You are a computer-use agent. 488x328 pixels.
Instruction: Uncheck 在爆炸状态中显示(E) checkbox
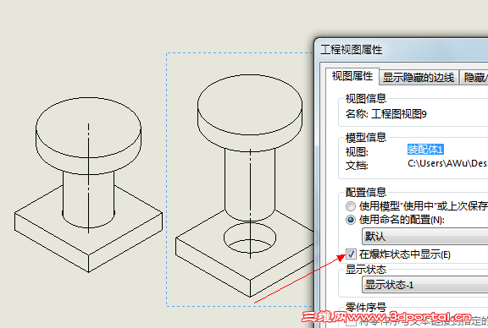351,254
